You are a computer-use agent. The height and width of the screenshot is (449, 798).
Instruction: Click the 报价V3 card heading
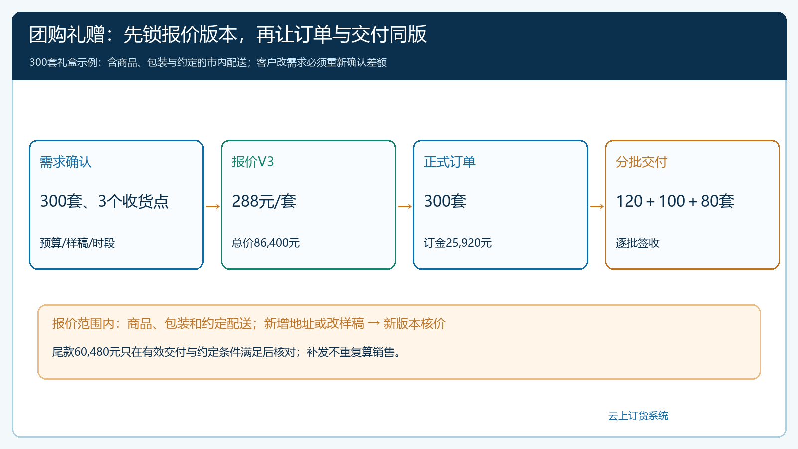click(253, 162)
